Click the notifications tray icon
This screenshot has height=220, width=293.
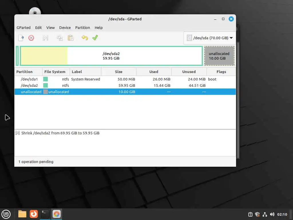pyautogui.click(x=250, y=214)
